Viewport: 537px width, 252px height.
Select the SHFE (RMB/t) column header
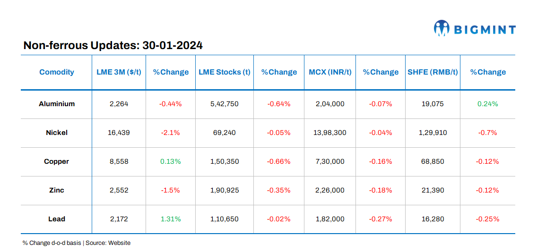433,72
